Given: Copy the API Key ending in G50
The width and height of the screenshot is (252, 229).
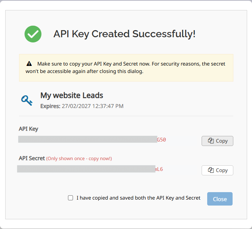Looking at the screenshot, I should coord(217,141).
